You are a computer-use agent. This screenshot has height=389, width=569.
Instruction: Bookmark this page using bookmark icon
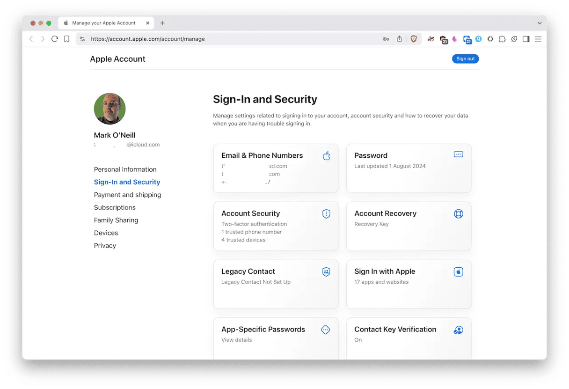(x=67, y=39)
